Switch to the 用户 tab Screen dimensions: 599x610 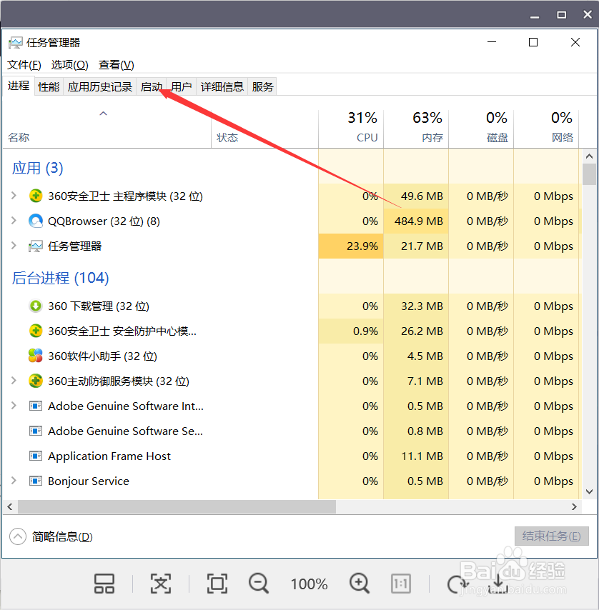click(x=182, y=86)
